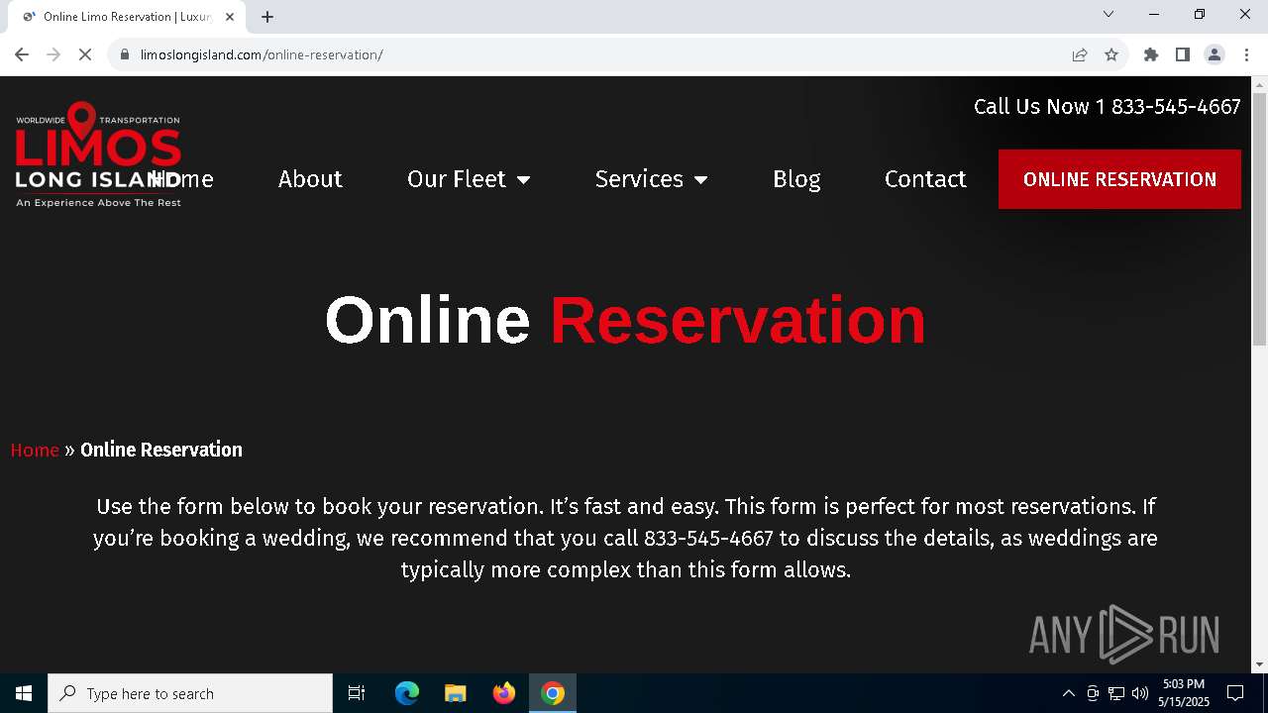Image resolution: width=1268 pixels, height=713 pixels.
Task: Launch Microsoft Edge from the taskbar
Action: pyautogui.click(x=407, y=693)
